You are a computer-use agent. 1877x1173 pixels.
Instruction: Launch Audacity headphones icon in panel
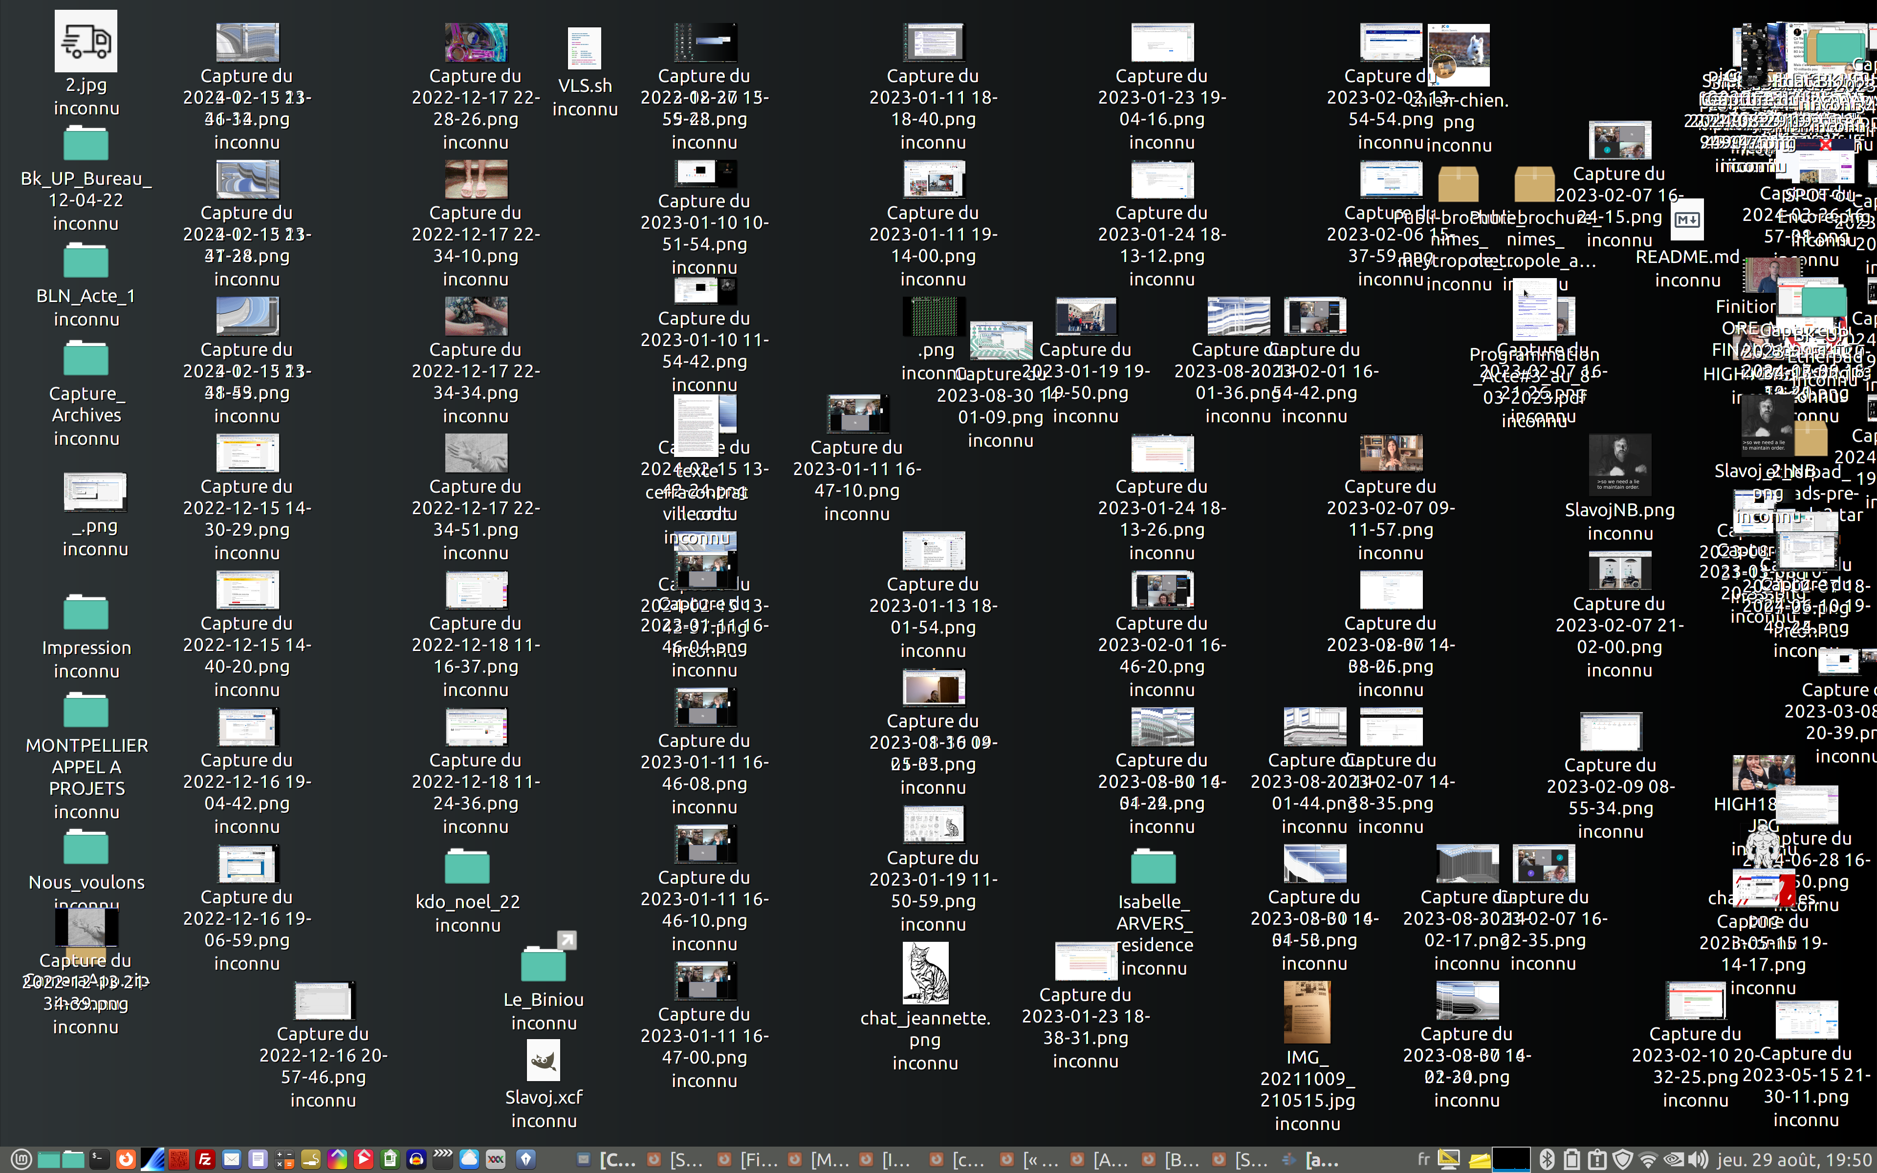pyautogui.click(x=416, y=1160)
